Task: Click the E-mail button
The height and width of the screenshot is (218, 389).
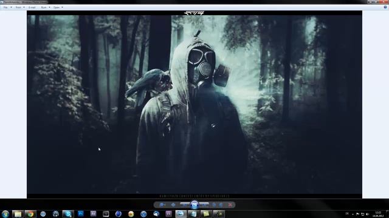Action: click(x=32, y=7)
